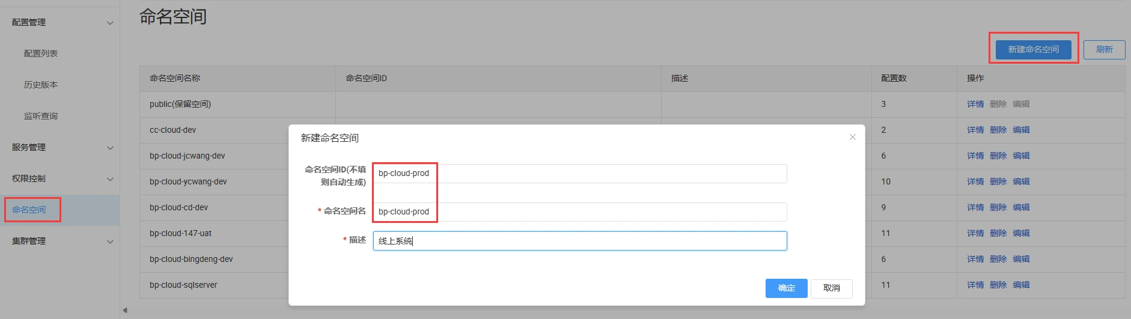This screenshot has height=319, width=1131.
Task: Click 编辑 for the bp-cloud-sqlserver row
Action: (1020, 285)
